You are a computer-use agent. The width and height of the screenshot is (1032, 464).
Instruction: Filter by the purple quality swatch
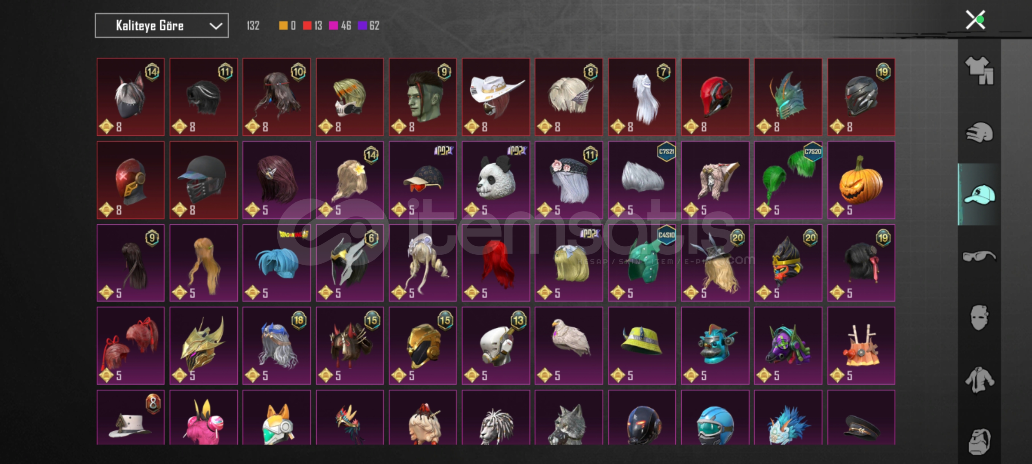pyautogui.click(x=362, y=26)
